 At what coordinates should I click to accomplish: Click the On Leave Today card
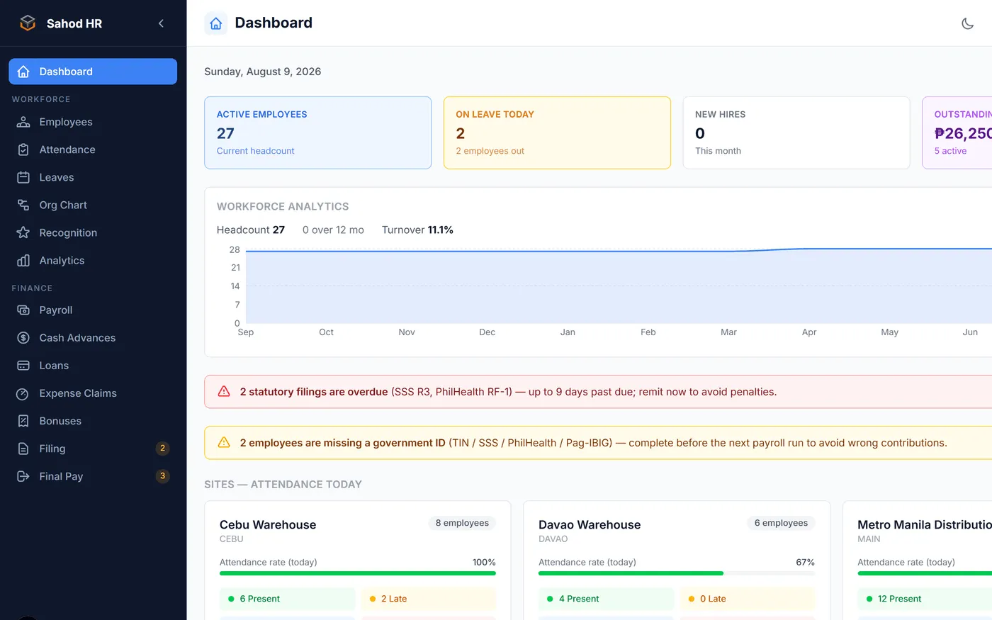557,133
